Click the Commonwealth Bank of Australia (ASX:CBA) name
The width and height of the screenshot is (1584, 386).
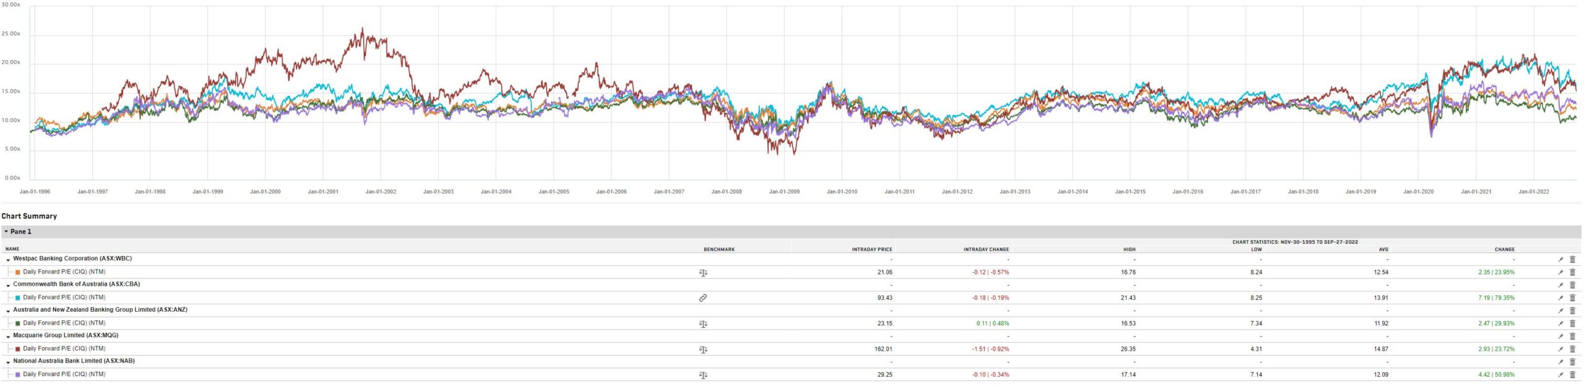tap(77, 285)
